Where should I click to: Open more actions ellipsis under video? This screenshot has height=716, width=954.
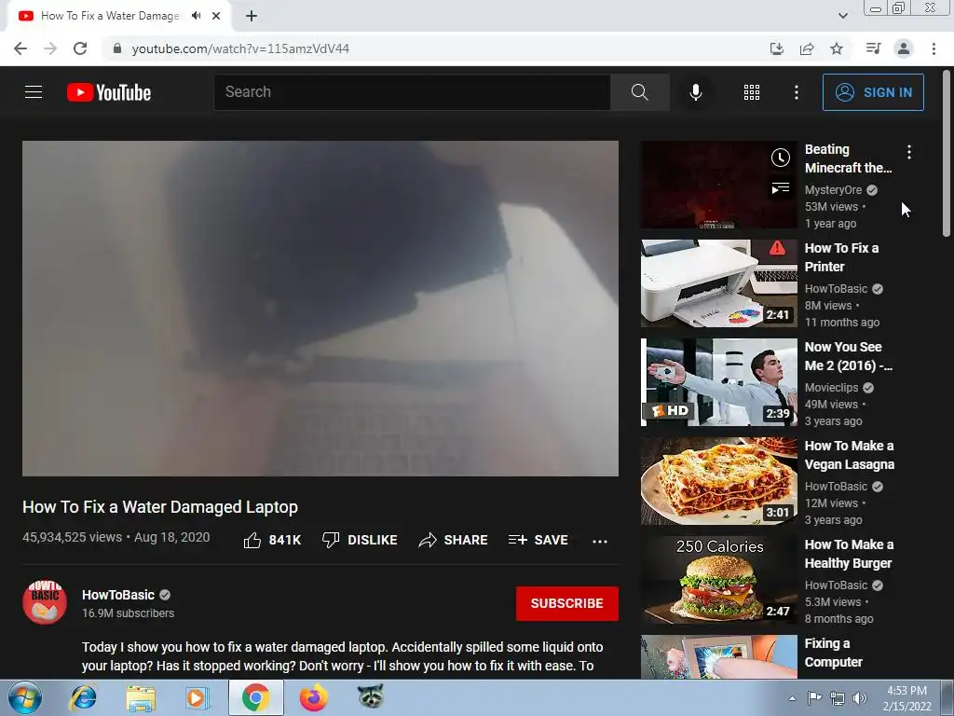tap(599, 542)
